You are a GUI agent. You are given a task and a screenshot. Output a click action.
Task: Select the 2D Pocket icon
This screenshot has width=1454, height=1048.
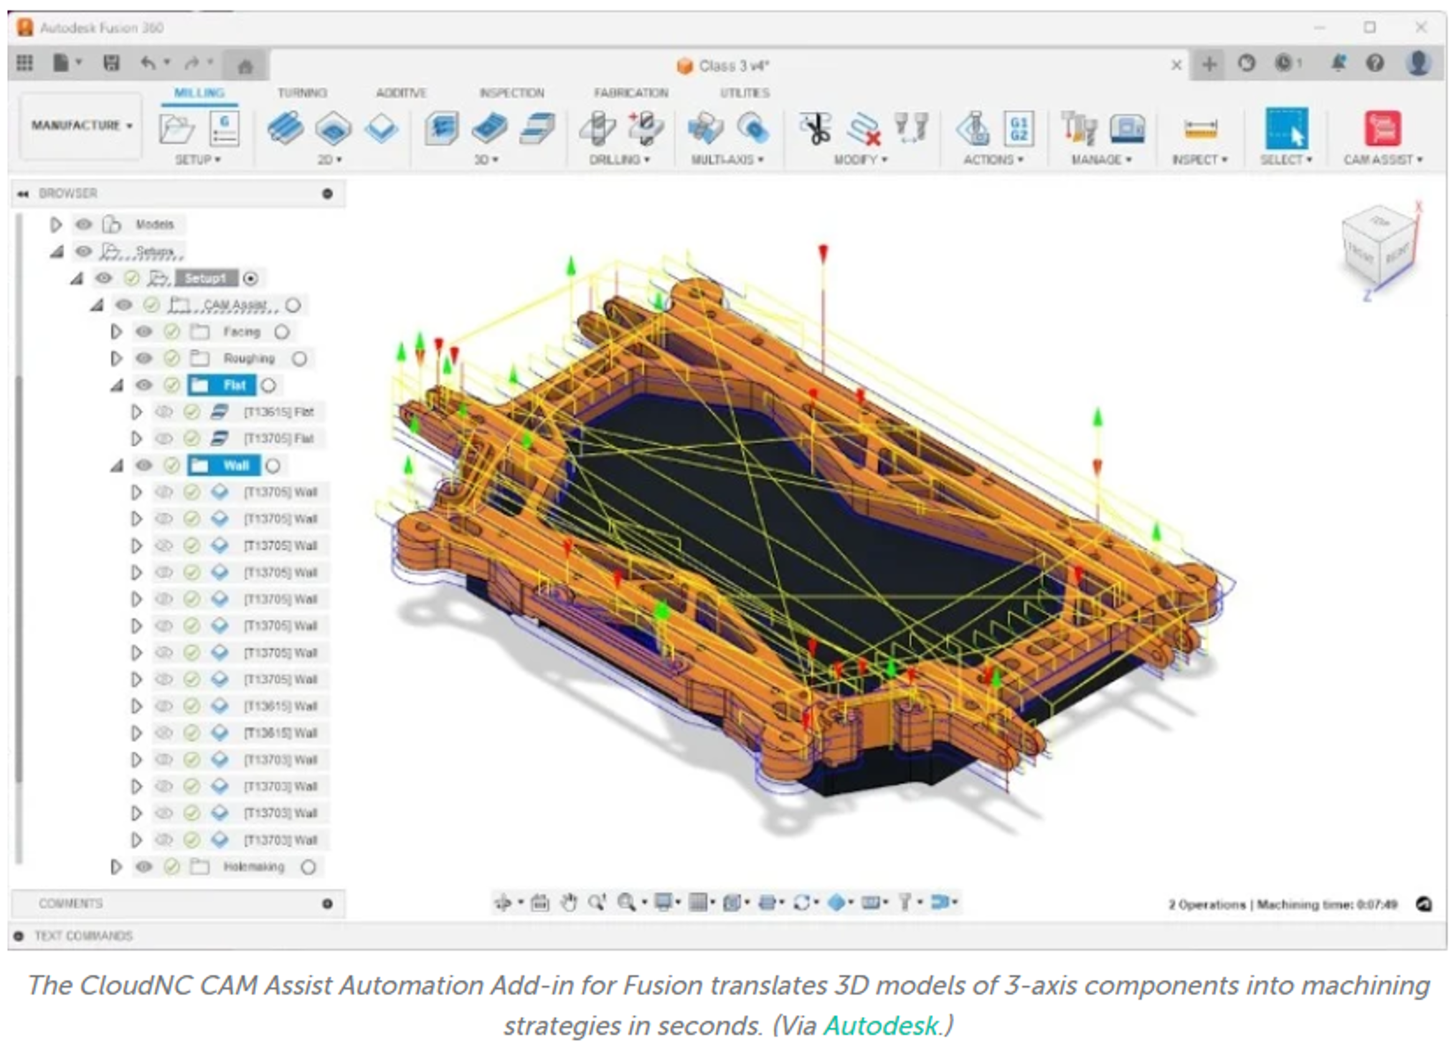(333, 128)
